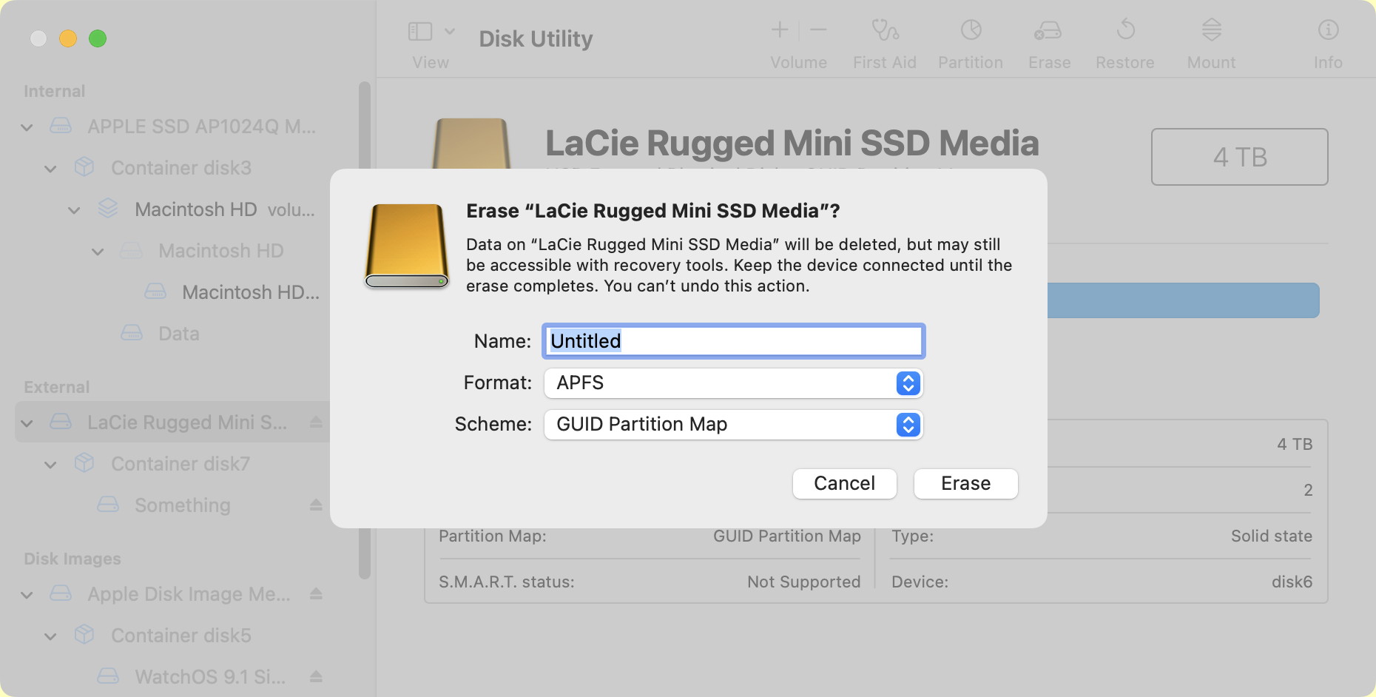Open the Info toolbar icon
1376x697 pixels.
point(1328,30)
